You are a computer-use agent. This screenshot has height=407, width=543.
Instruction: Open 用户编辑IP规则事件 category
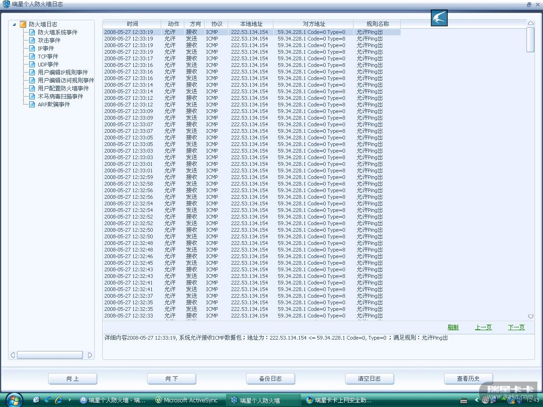pos(63,73)
